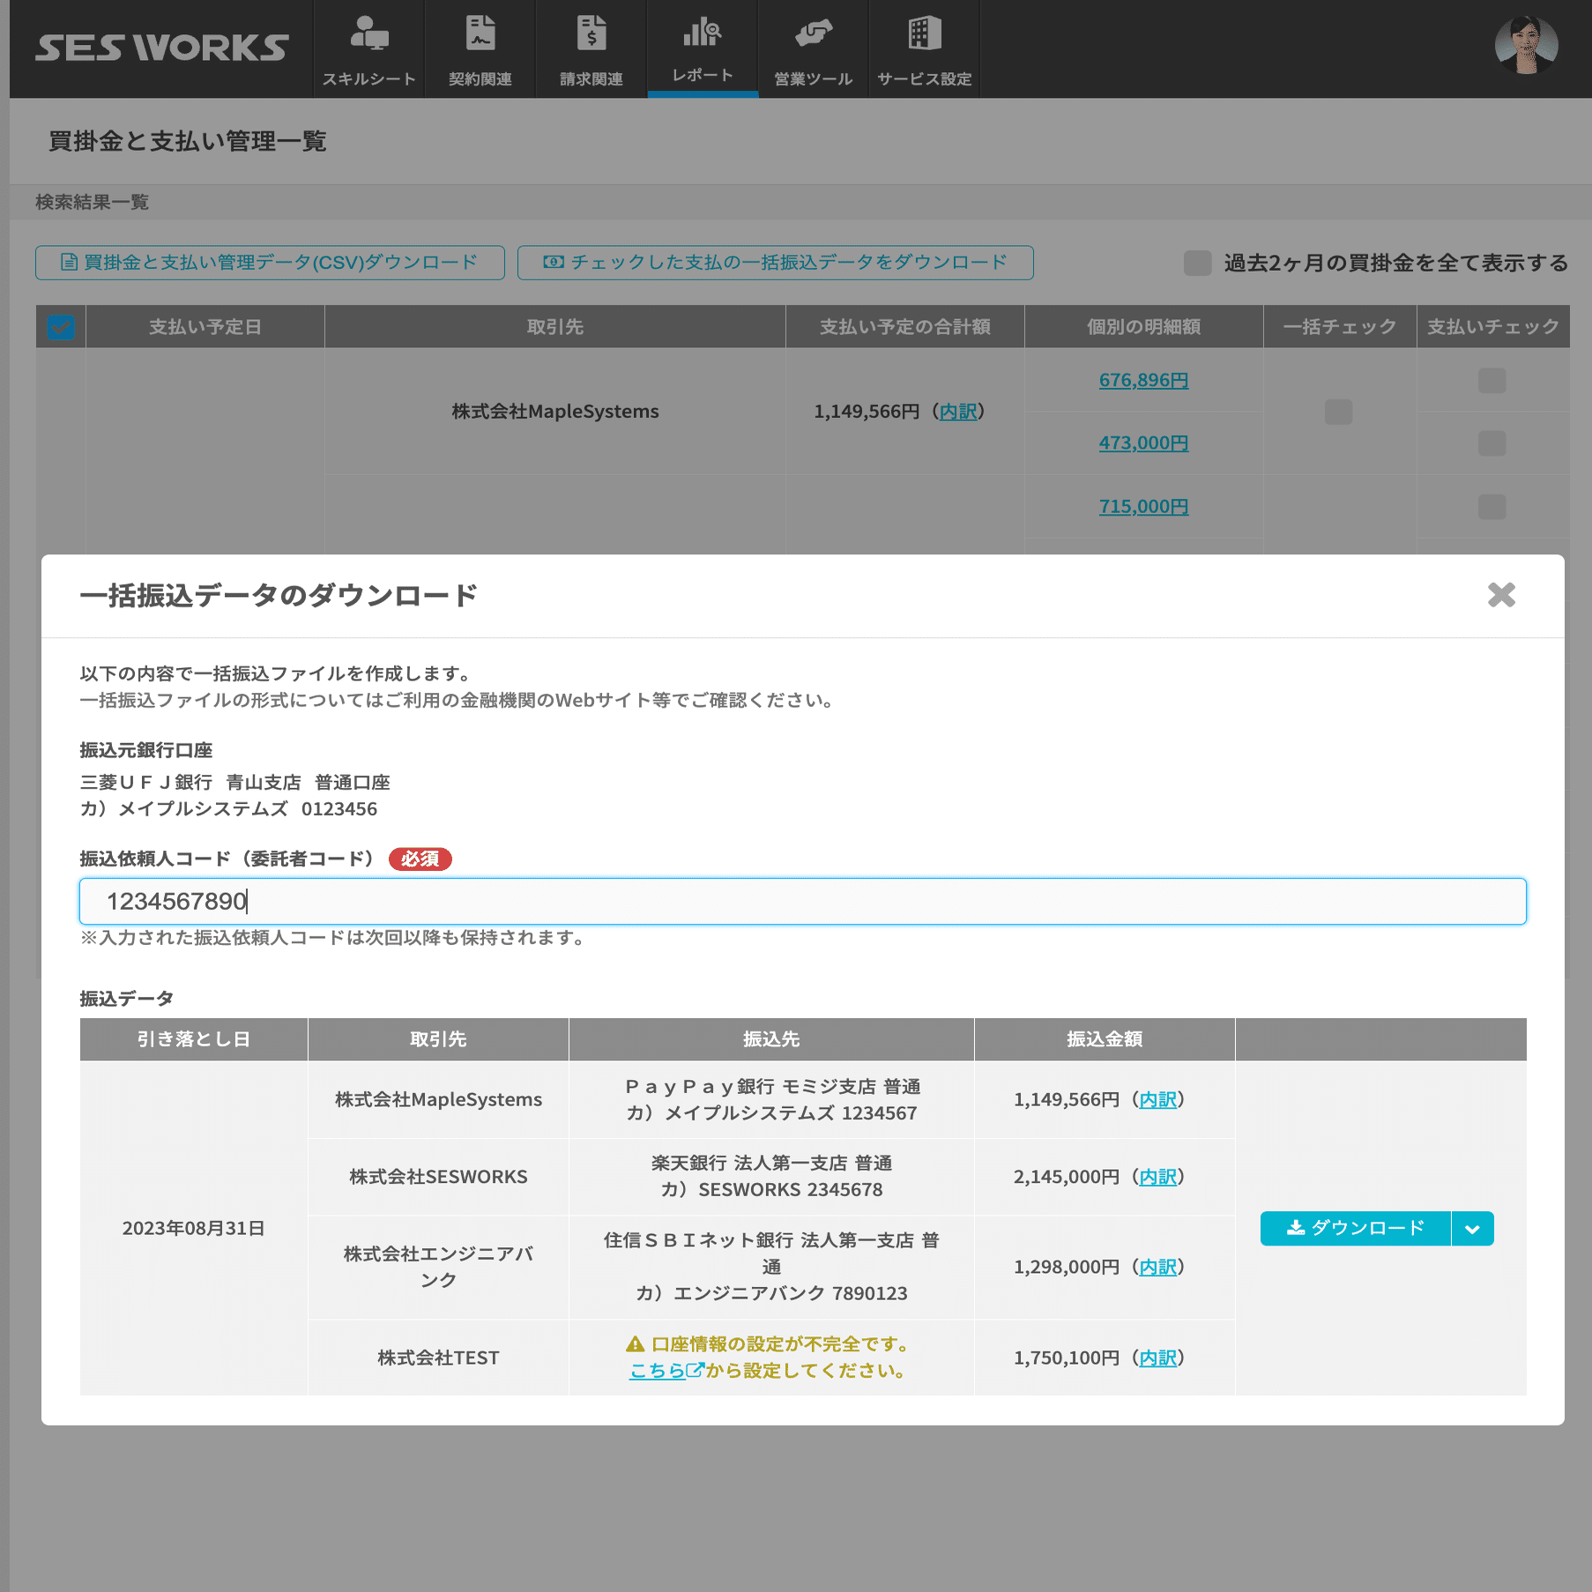
Task: Click the 振込依頼人コード input field
Action: [802, 901]
